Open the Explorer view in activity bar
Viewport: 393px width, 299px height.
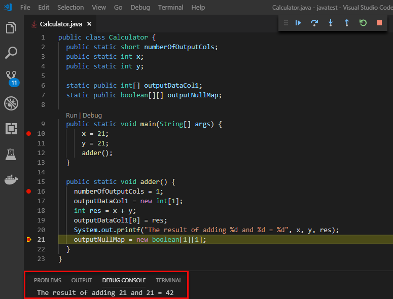(x=11, y=28)
